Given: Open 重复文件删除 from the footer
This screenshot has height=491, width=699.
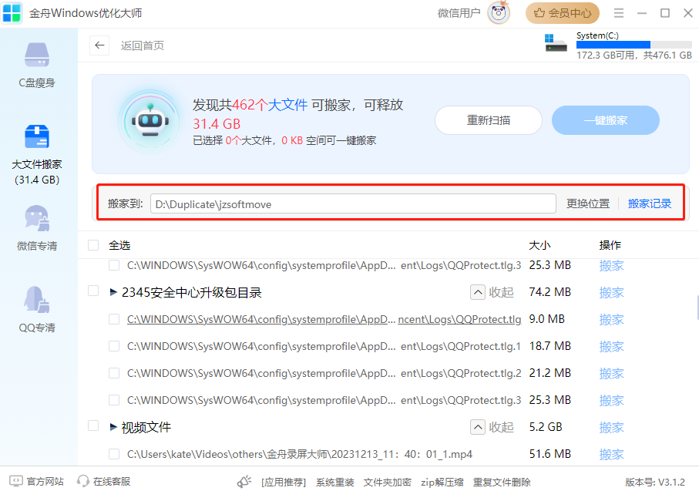Looking at the screenshot, I should click(x=502, y=482).
